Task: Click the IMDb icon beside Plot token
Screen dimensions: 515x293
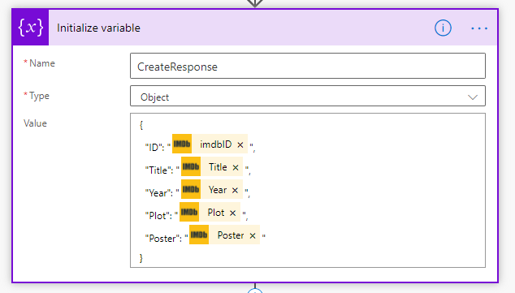Action: (189, 212)
